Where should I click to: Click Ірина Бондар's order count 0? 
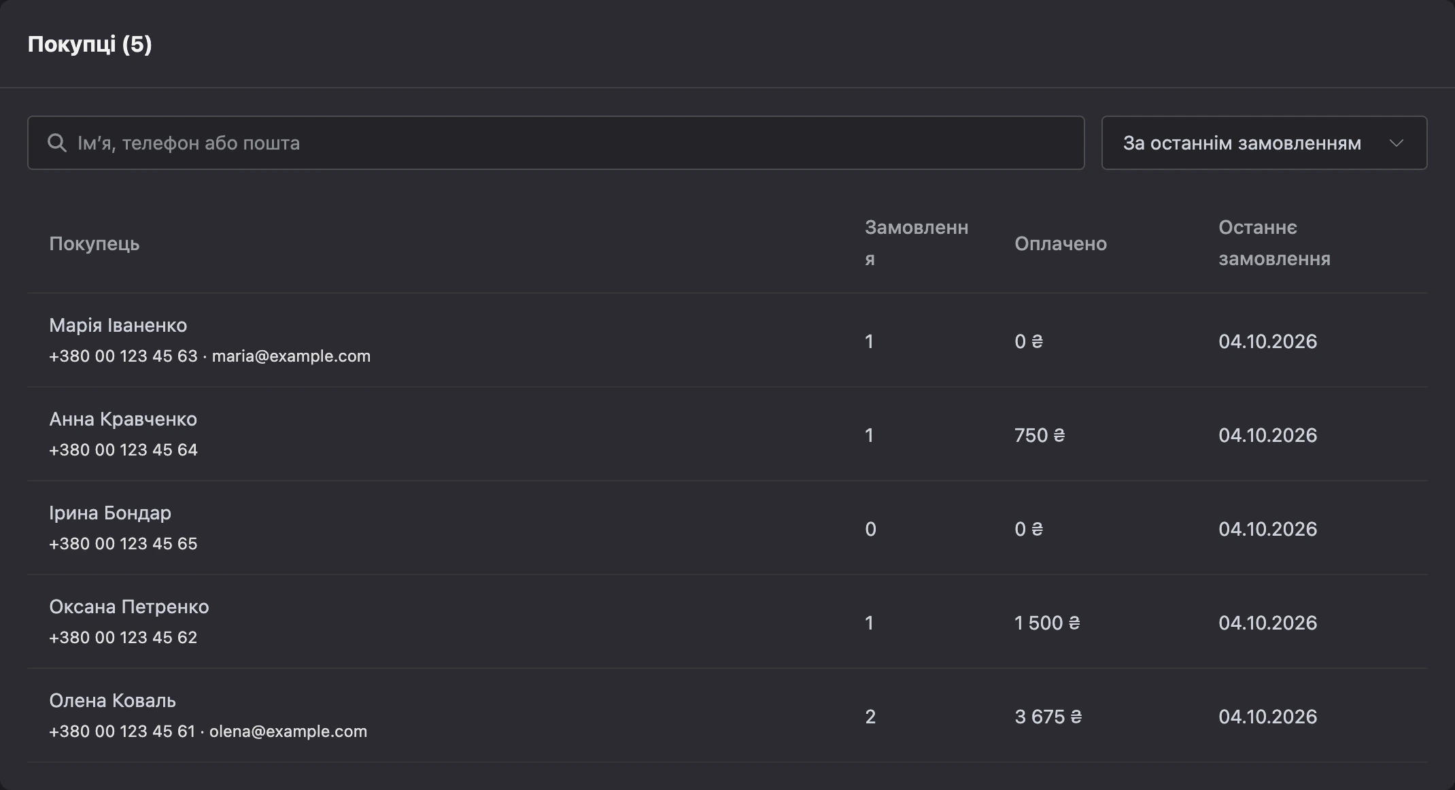pyautogui.click(x=870, y=529)
